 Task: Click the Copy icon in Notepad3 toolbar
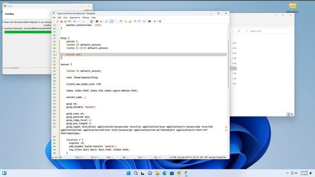point(88,21)
